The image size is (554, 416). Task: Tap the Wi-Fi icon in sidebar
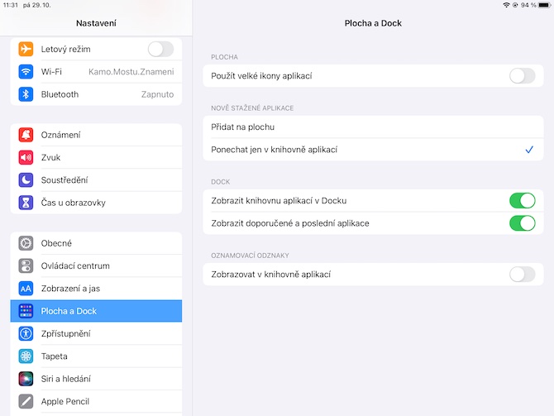(x=26, y=72)
